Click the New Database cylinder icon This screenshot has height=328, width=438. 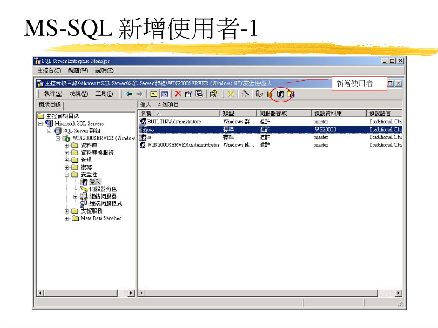click(x=269, y=94)
